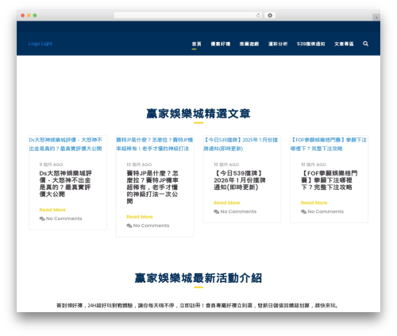
Task: Click No Comments text on Ds大怒神 card
Action: point(64,218)
